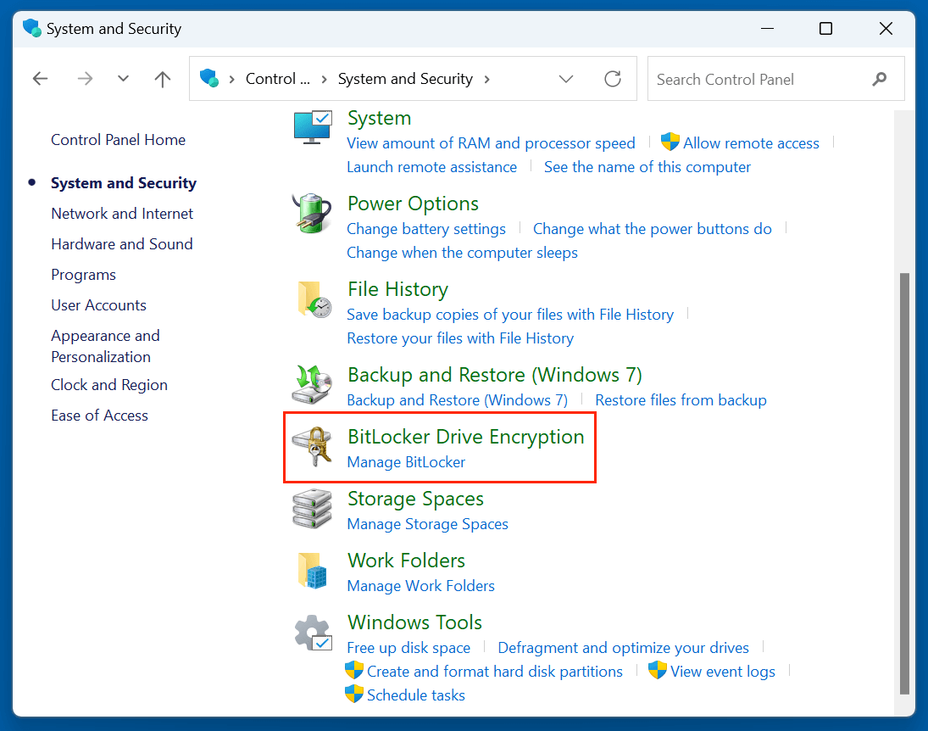Image resolution: width=928 pixels, height=731 pixels.
Task: Click Allow remote access link
Action: pyautogui.click(x=751, y=143)
